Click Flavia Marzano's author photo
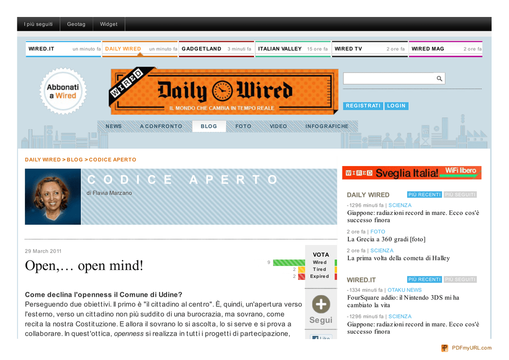 (x=53, y=196)
